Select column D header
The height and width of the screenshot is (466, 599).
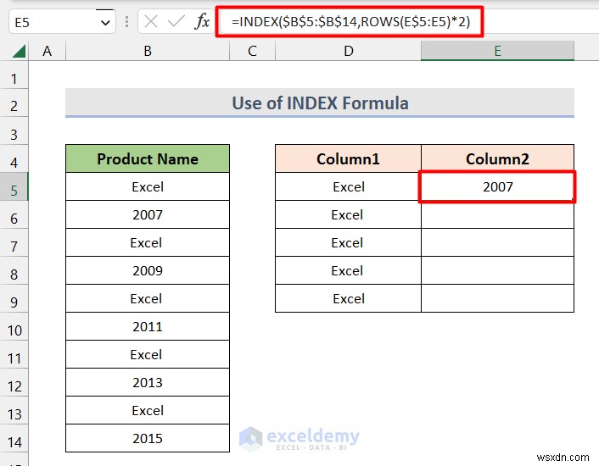point(348,51)
